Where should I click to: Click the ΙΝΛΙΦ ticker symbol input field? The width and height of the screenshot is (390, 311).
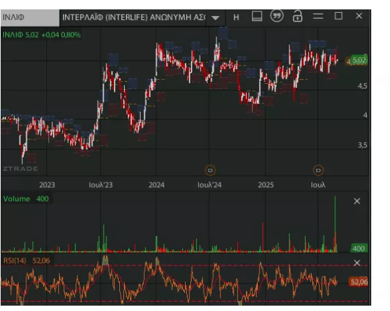(x=30, y=17)
